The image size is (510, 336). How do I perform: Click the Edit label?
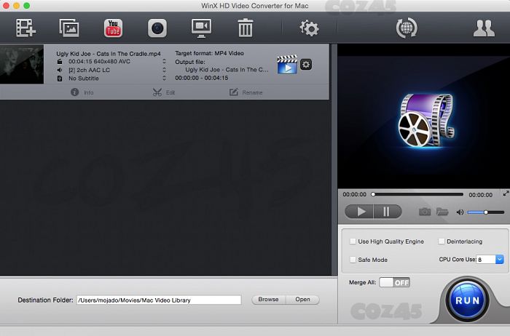tap(170, 92)
